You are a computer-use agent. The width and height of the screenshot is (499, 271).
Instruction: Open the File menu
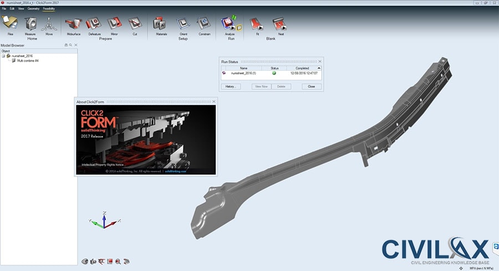tap(4, 9)
